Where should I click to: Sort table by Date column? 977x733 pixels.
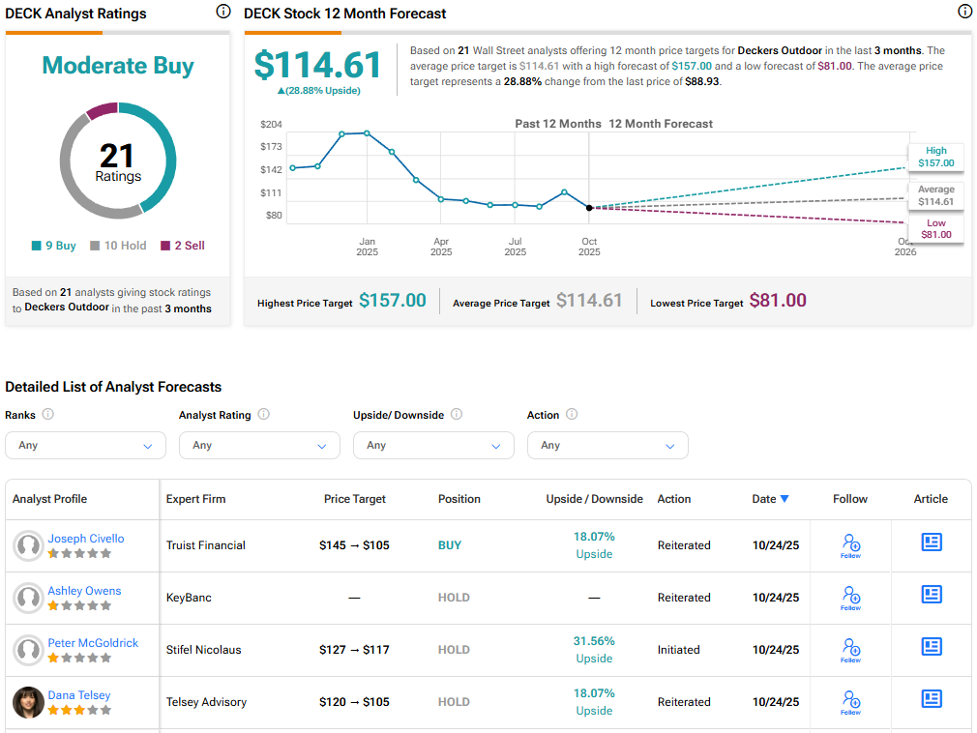(x=770, y=499)
